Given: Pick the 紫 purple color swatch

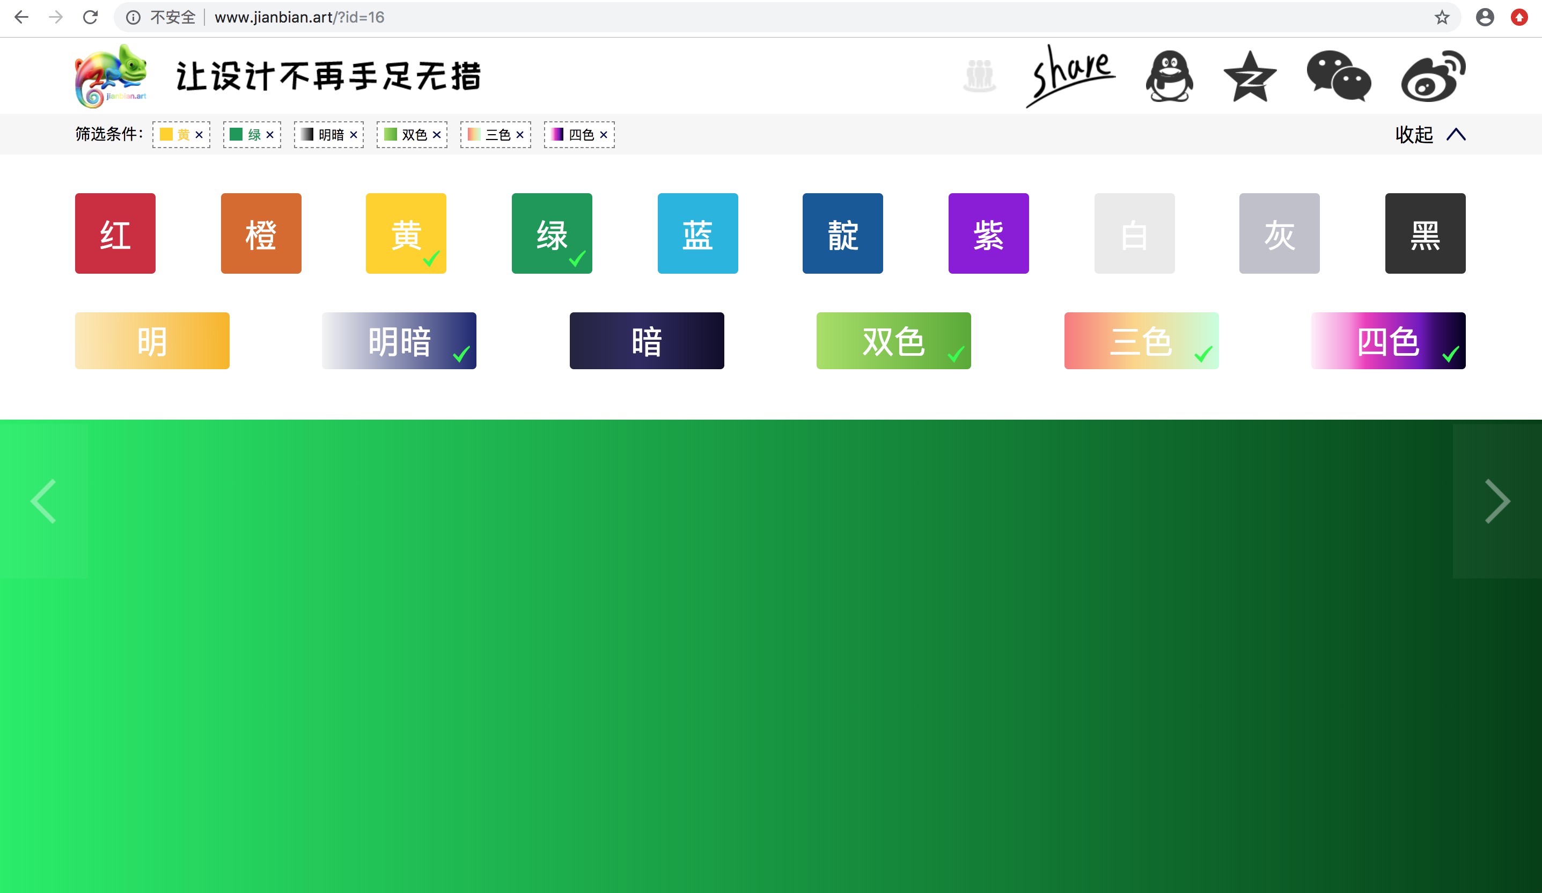Looking at the screenshot, I should (988, 233).
